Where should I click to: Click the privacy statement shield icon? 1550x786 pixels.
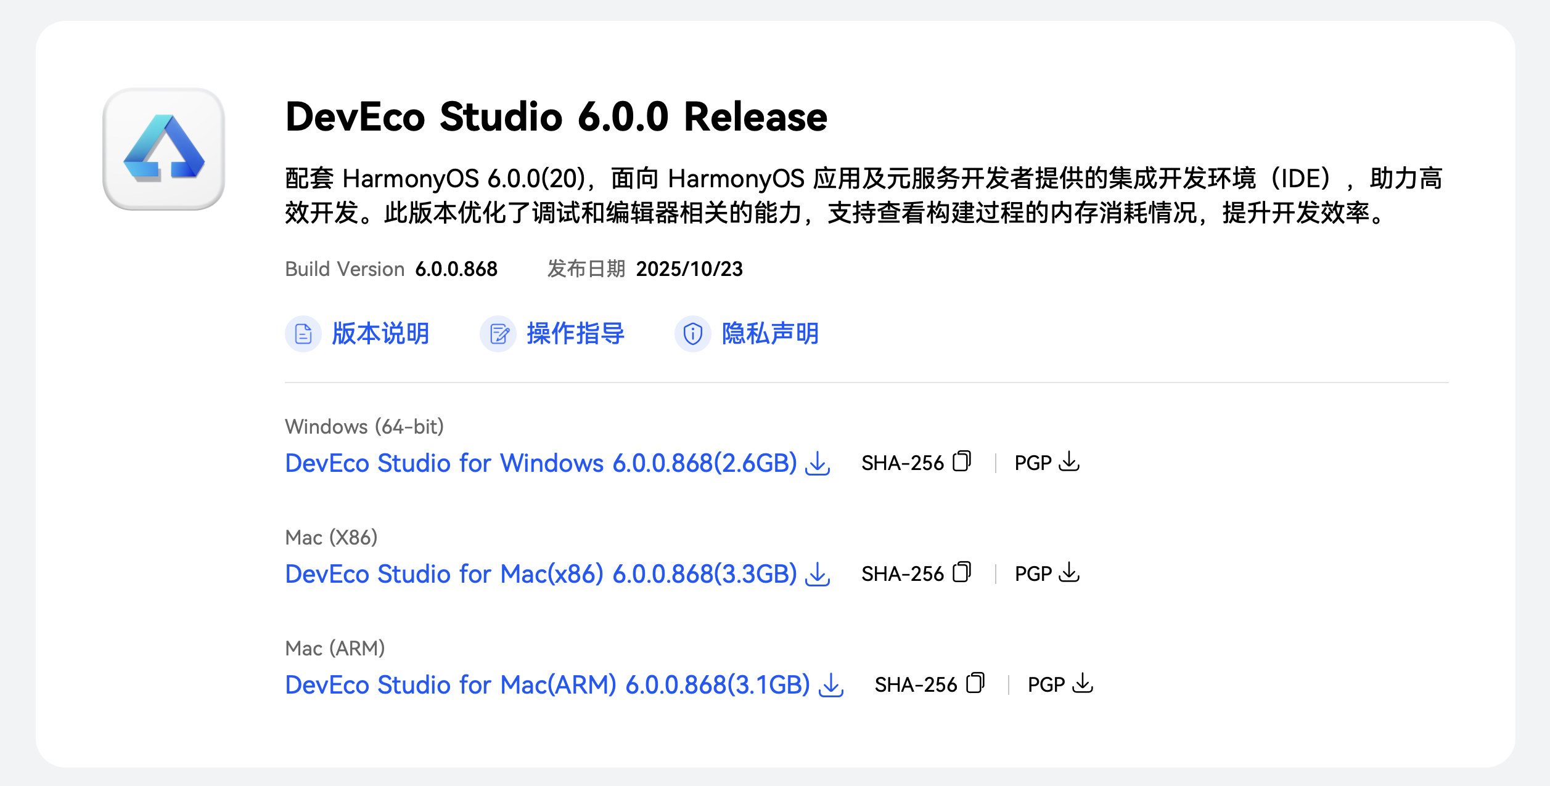click(693, 334)
